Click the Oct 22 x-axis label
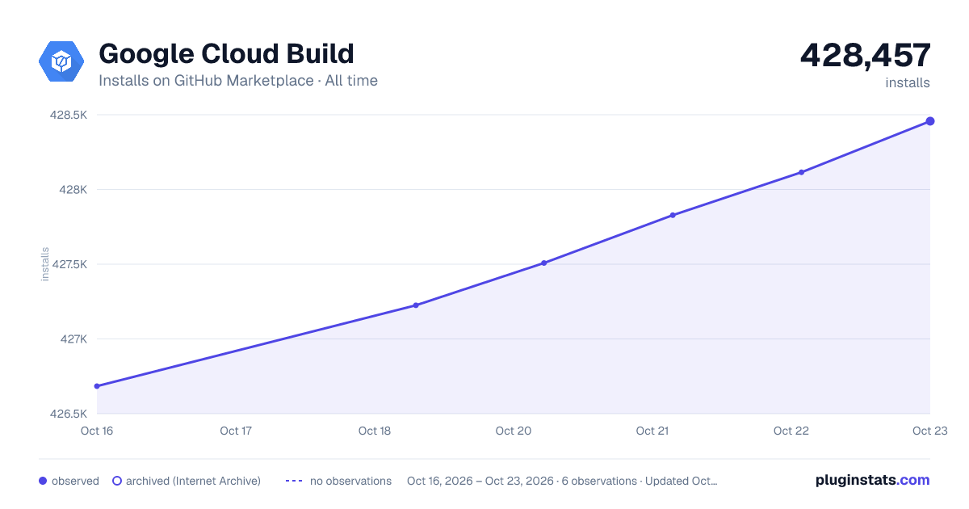Screen dimensions: 969x509 pyautogui.click(x=791, y=431)
